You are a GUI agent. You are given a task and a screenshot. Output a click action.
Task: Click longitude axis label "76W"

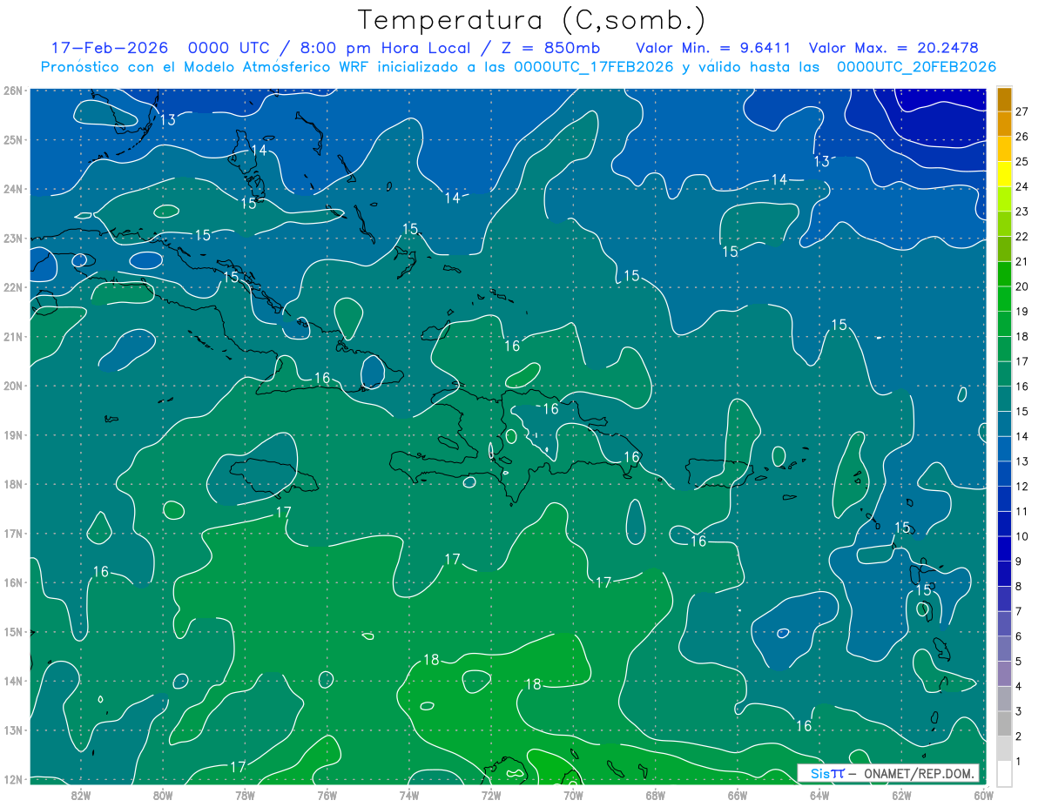[327, 795]
